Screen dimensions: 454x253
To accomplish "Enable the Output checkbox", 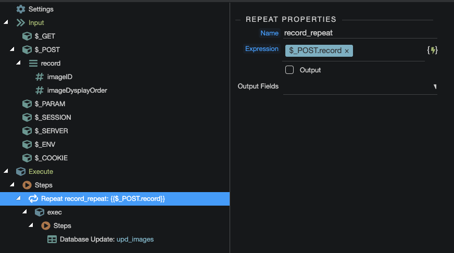I will point(289,70).
